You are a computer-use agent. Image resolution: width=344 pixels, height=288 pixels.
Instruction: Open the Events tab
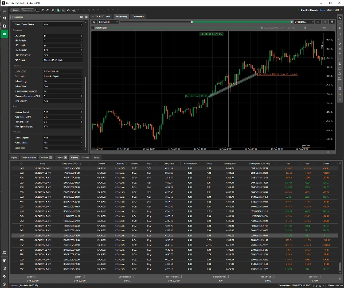(85, 158)
